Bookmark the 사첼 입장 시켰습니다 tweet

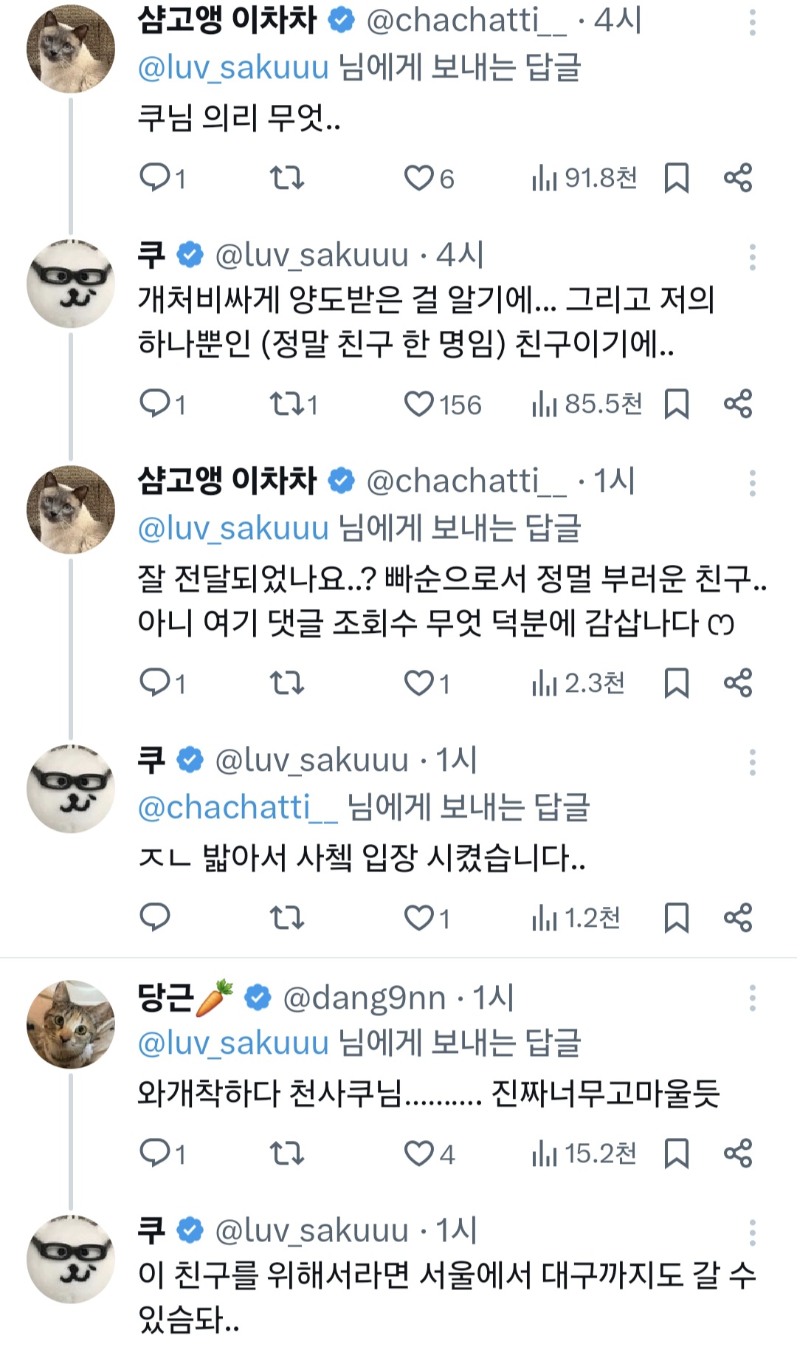pos(676,917)
